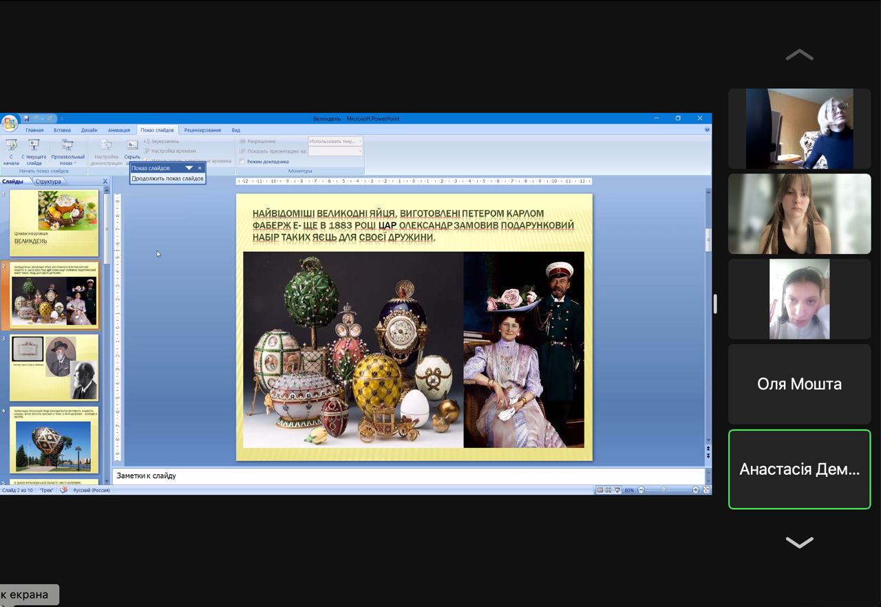This screenshot has width=881, height=607.
Task: Start Slide Show view icon in status bar
Action: tap(617, 490)
